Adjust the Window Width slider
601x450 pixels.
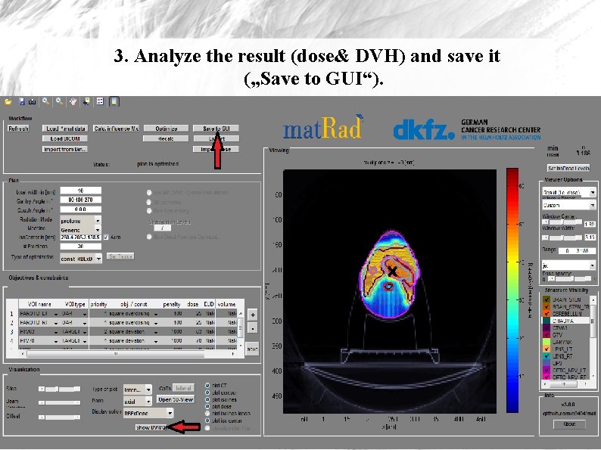[562, 237]
